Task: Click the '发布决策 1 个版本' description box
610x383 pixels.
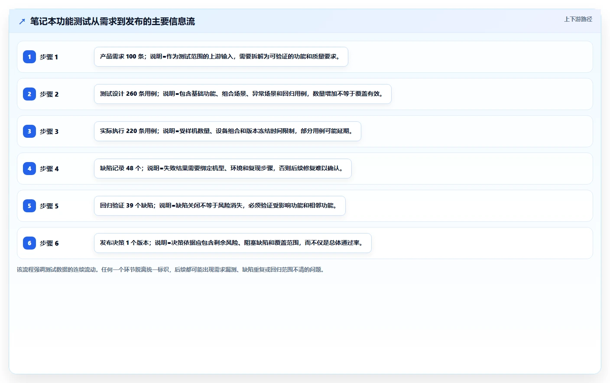Action: (233, 243)
